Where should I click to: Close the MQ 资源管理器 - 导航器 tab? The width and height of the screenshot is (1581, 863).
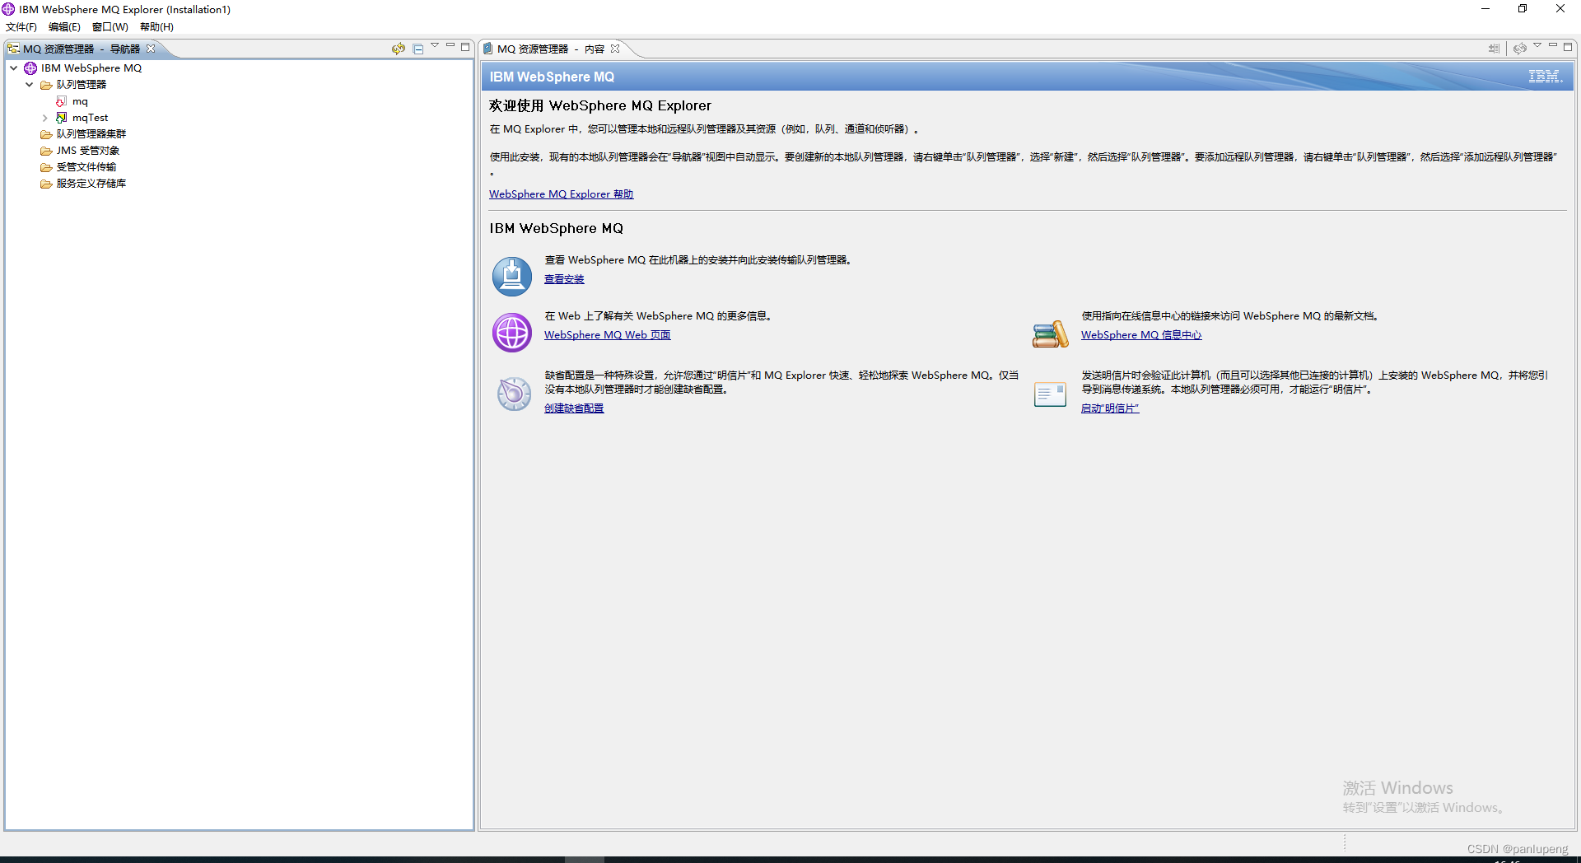(x=151, y=49)
